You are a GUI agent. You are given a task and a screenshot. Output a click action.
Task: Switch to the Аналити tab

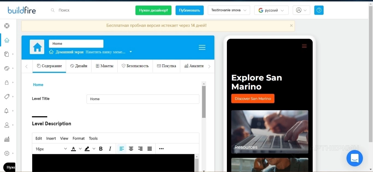[x=194, y=66]
